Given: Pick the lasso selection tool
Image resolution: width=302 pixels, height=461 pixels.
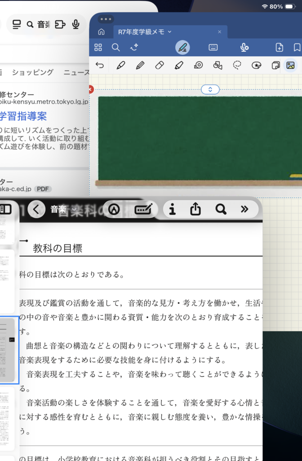Looking at the screenshot, I should (x=237, y=65).
